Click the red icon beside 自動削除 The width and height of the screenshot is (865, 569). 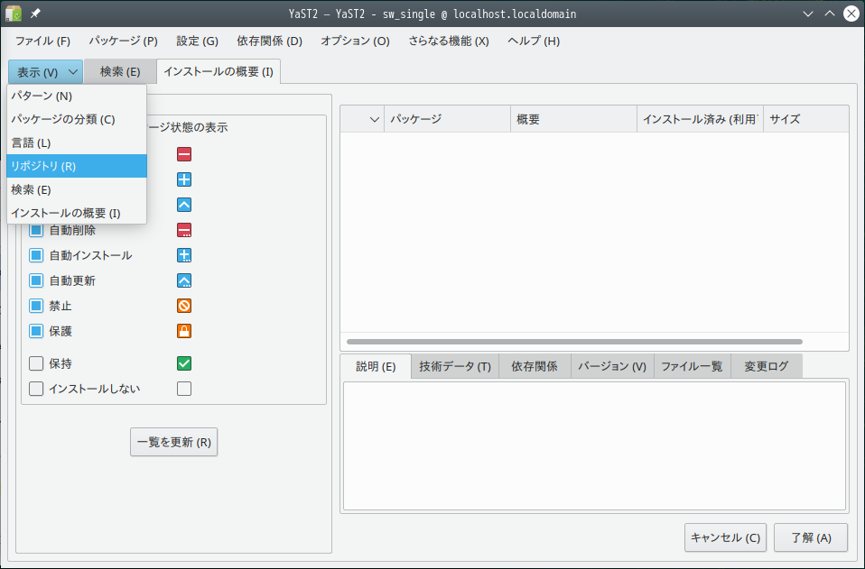point(184,230)
